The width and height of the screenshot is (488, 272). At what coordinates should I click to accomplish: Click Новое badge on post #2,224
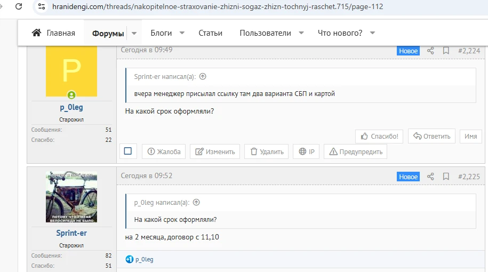[x=408, y=51]
